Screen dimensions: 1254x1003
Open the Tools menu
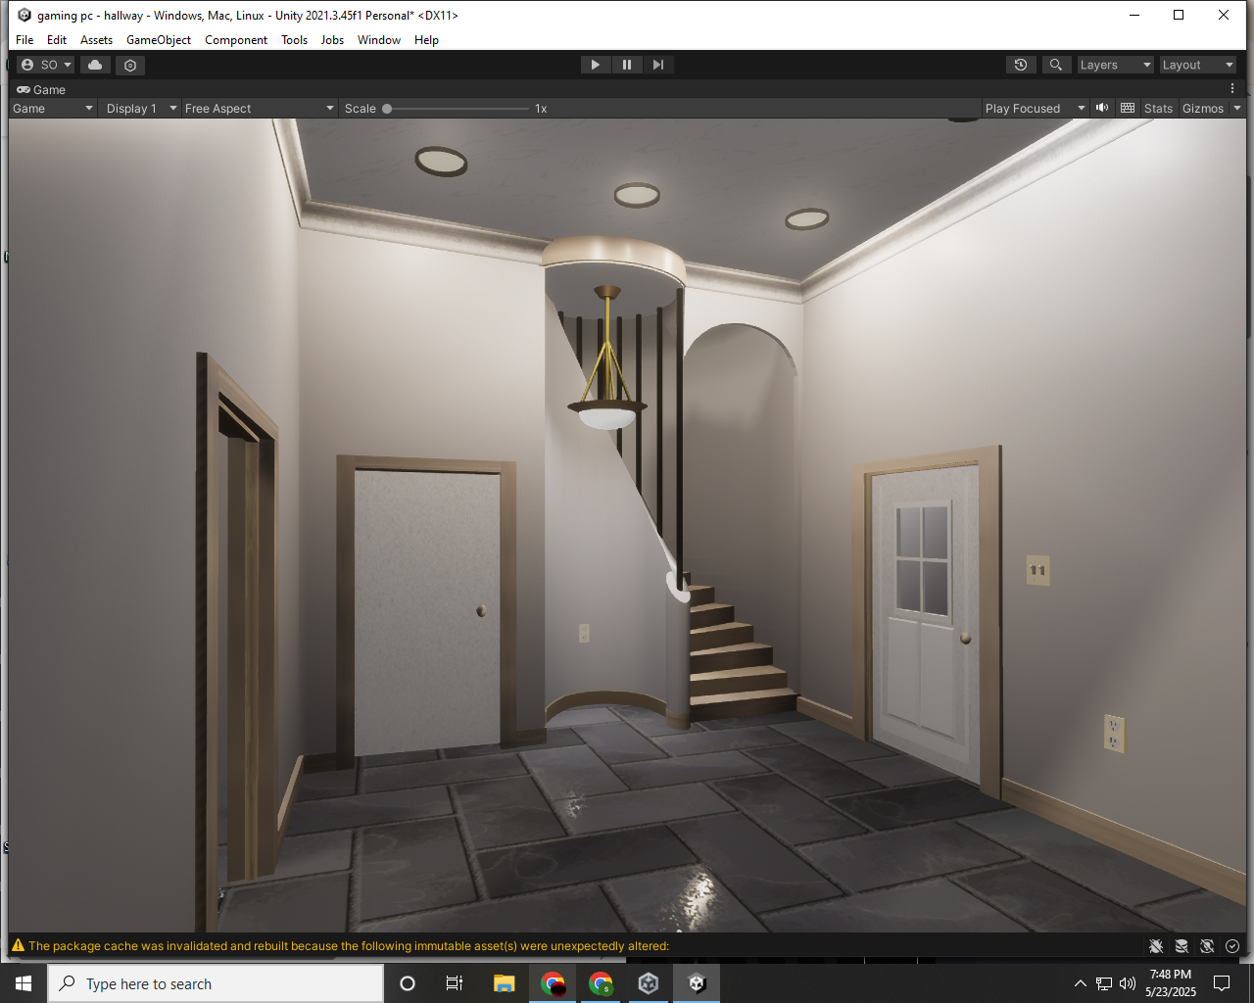tap(294, 40)
